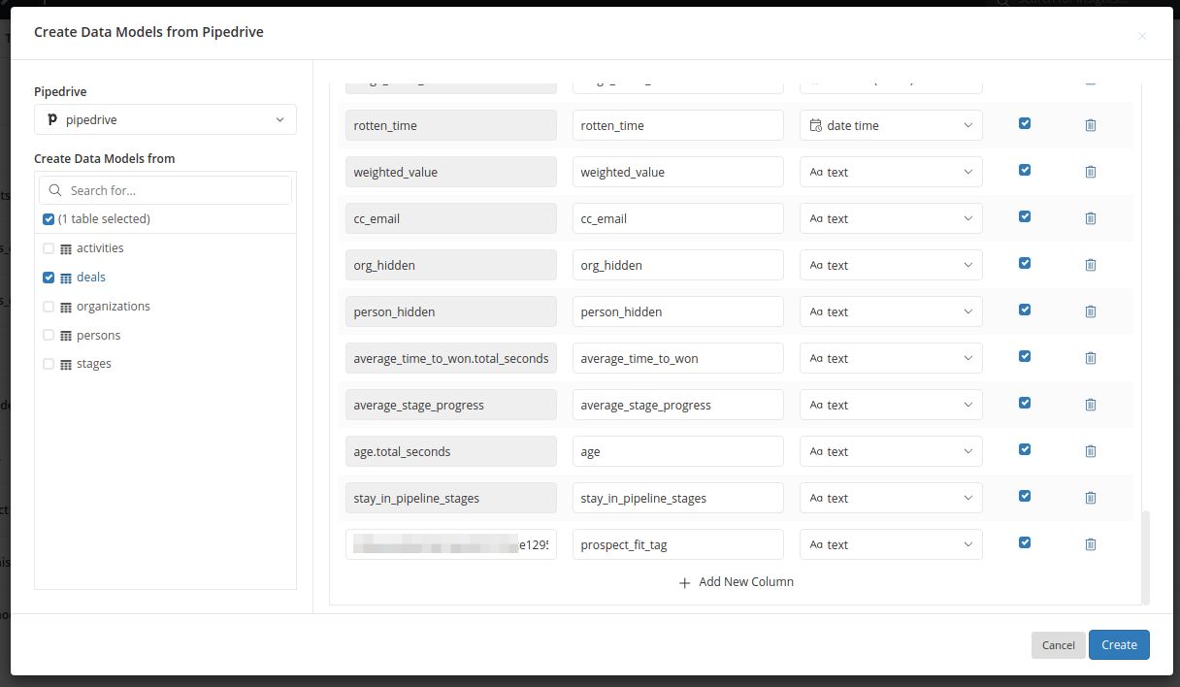Click the table Search for... field
This screenshot has height=687, width=1180.
165,190
